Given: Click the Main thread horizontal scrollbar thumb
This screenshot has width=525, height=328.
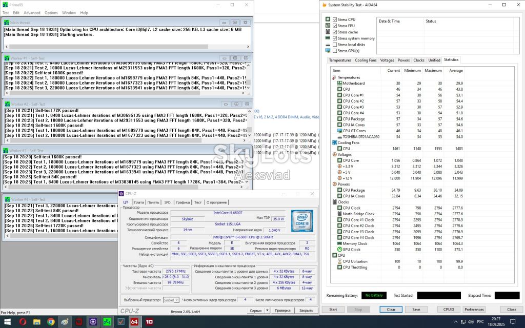Looking at the screenshot, I should coord(109,47).
